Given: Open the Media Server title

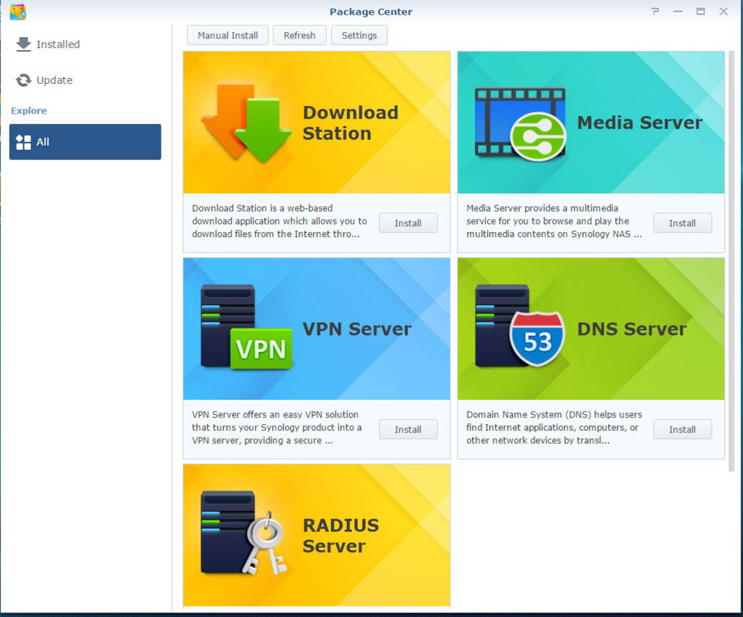Looking at the screenshot, I should click(639, 123).
